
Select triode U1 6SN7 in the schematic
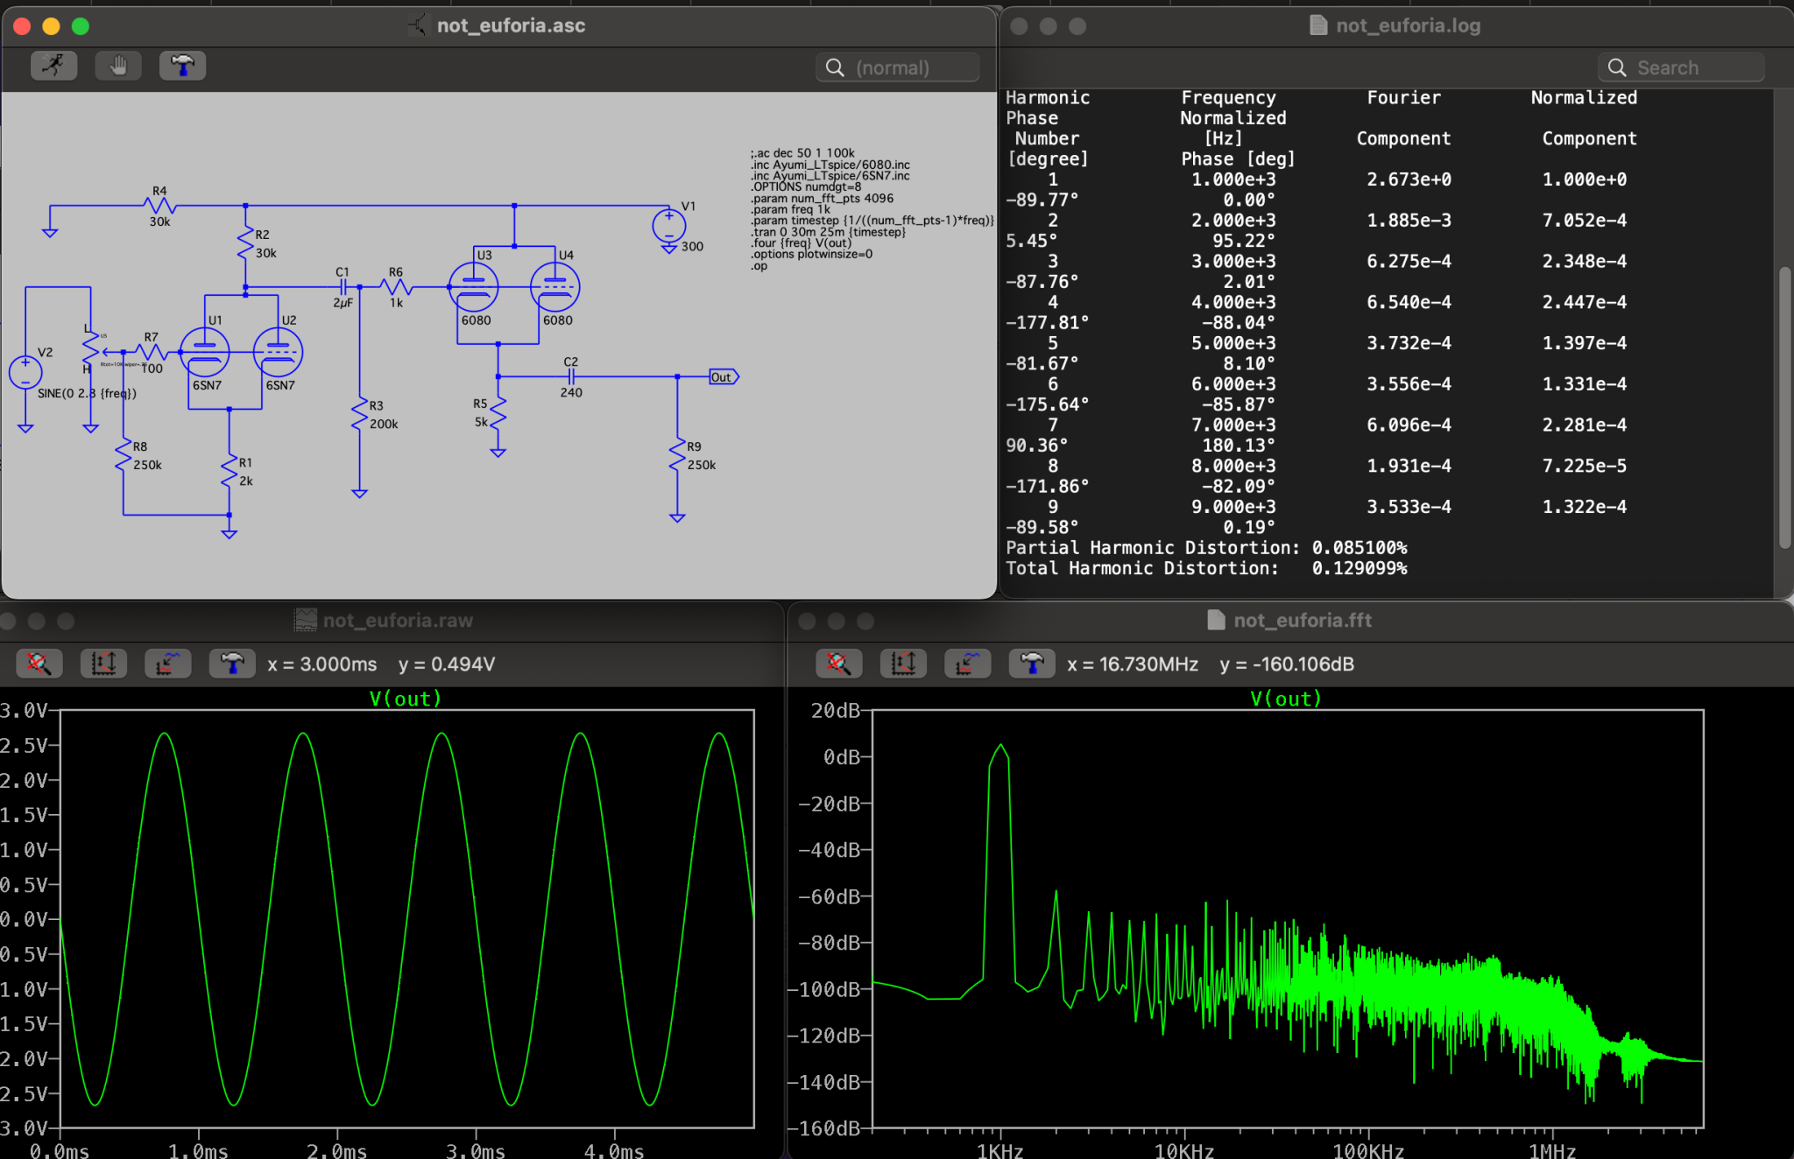pos(205,352)
